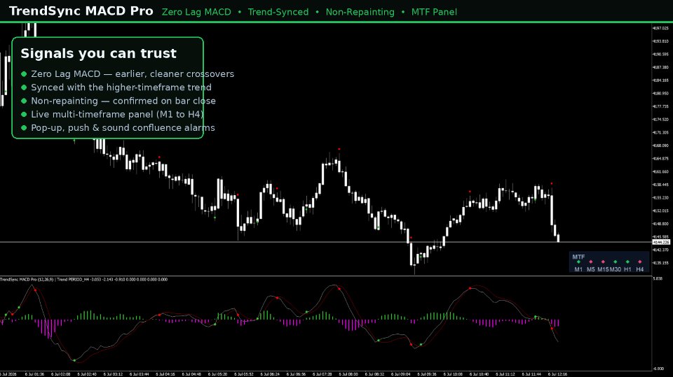Click the 'MTF Panel' header tagline
Image resolution: width=673 pixels, height=377 pixels.
tap(434, 12)
